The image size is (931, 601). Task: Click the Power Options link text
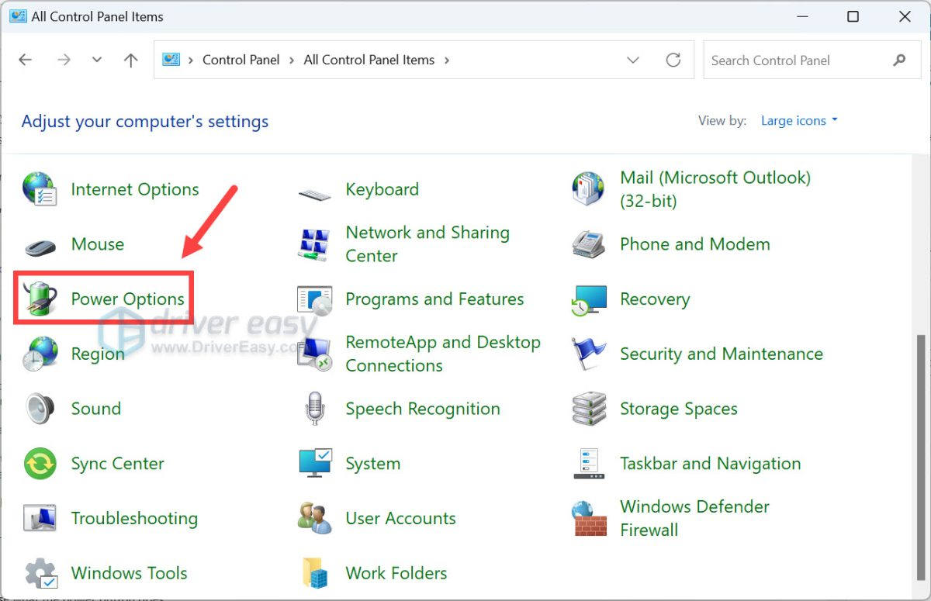[128, 299]
